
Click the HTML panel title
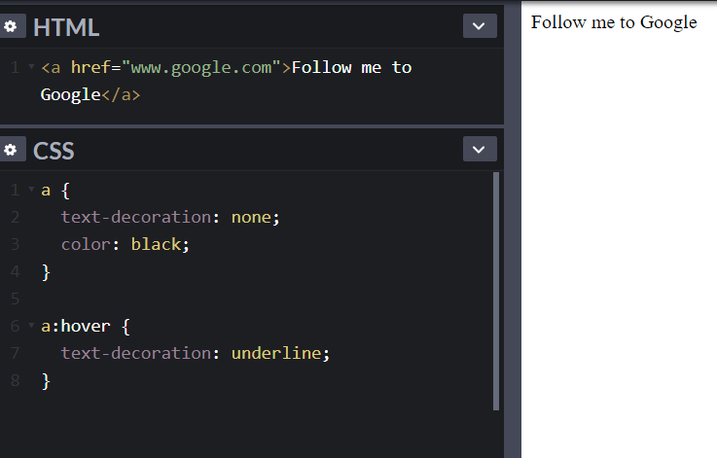66,27
